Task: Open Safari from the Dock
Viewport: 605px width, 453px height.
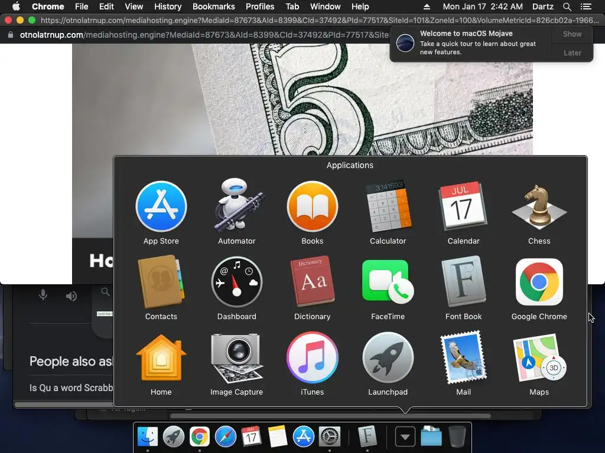Action: [x=225, y=437]
